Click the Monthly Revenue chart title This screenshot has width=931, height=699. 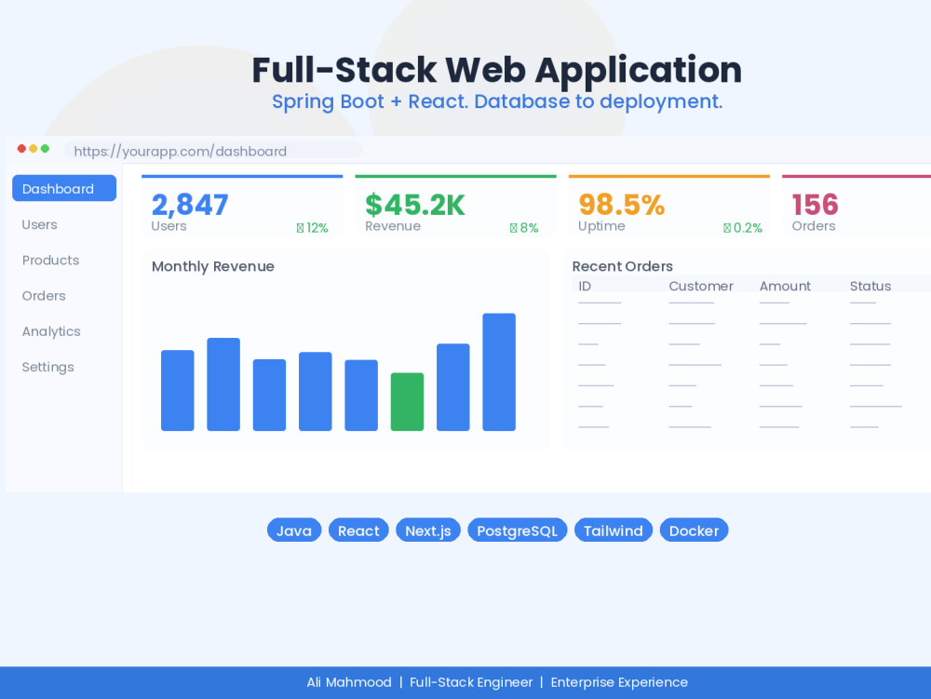pos(213,266)
